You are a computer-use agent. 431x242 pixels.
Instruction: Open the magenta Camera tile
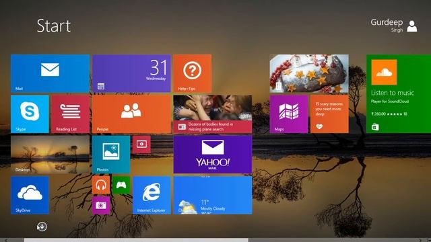point(101,205)
